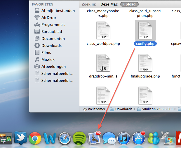Launch Spotify from the Dock

pyautogui.click(x=79, y=138)
